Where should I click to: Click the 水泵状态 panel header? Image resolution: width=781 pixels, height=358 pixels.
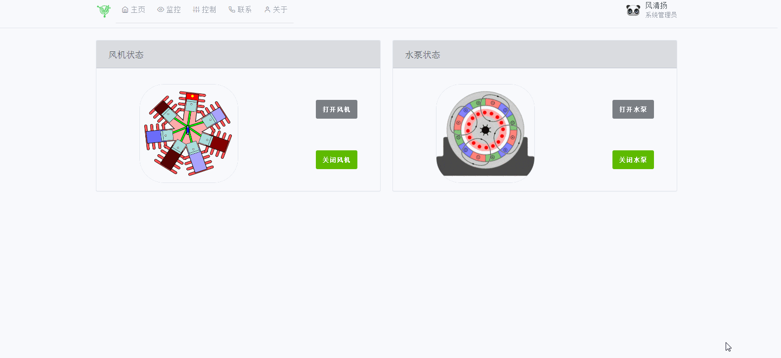535,54
